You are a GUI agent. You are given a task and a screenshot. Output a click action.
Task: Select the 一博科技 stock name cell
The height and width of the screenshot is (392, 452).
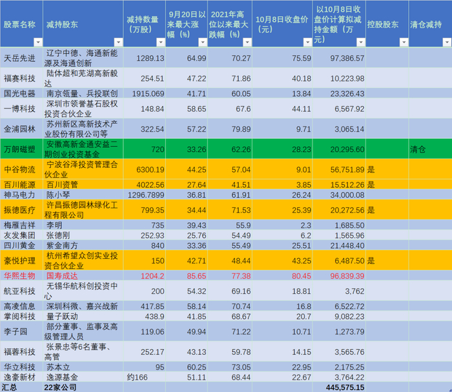[x=21, y=108]
